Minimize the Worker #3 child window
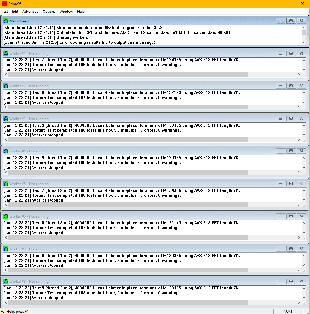 click(x=281, y=119)
